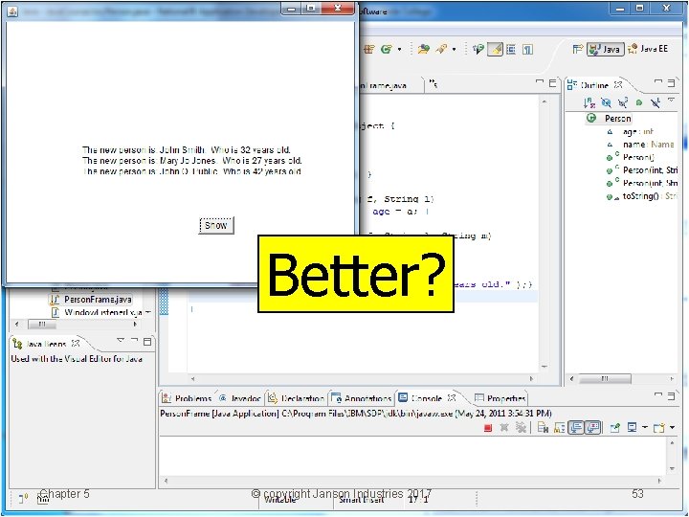The width and height of the screenshot is (689, 517).
Task: Terminate the running program with red stop icon
Action: (488, 427)
